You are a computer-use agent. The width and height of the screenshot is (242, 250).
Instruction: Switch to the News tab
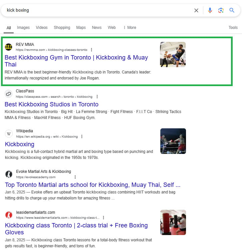pyautogui.click(x=97, y=28)
